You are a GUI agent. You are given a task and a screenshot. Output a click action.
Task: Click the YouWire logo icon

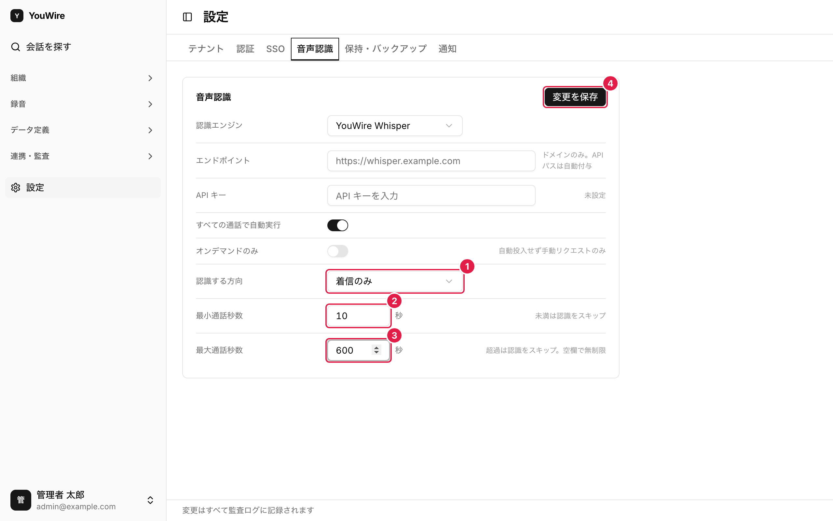[17, 16]
